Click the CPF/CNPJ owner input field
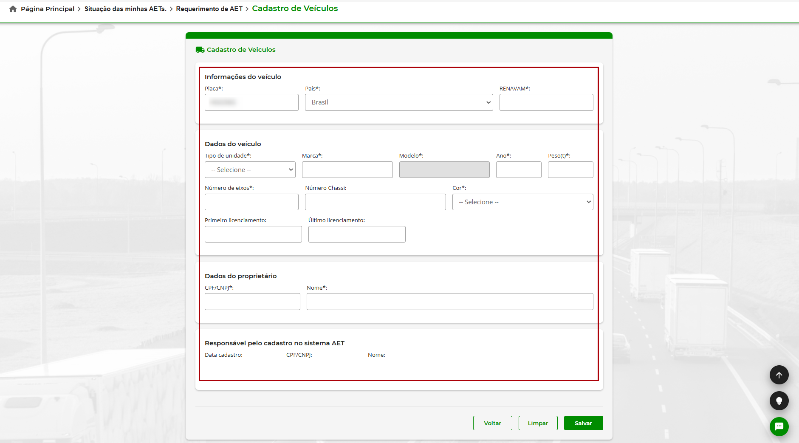This screenshot has height=443, width=799. coord(252,302)
